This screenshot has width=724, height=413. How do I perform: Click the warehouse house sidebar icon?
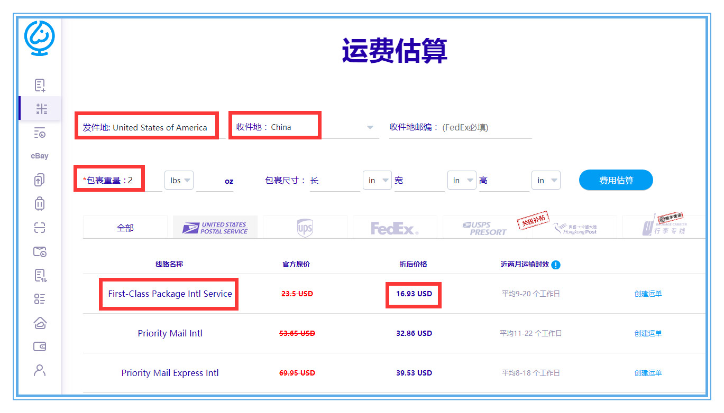[40, 323]
